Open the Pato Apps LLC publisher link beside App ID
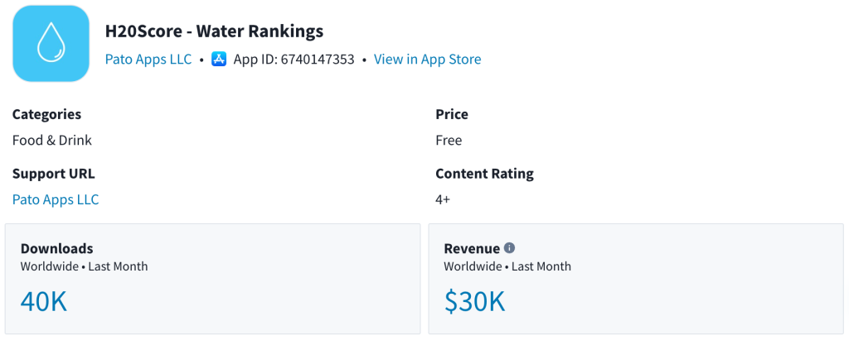The width and height of the screenshot is (849, 340). click(x=148, y=60)
